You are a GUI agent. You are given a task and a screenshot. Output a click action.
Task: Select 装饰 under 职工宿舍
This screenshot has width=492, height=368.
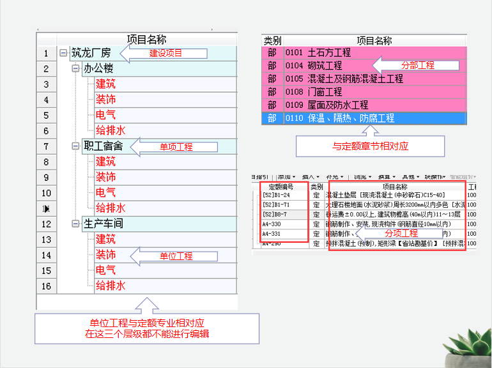[x=105, y=177]
